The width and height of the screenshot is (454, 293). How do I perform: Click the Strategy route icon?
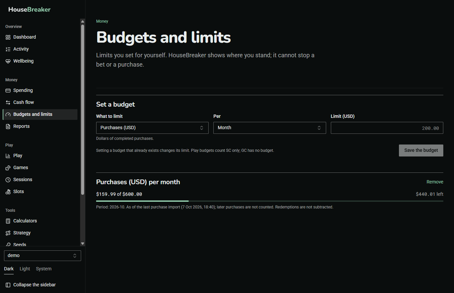pyautogui.click(x=8, y=233)
